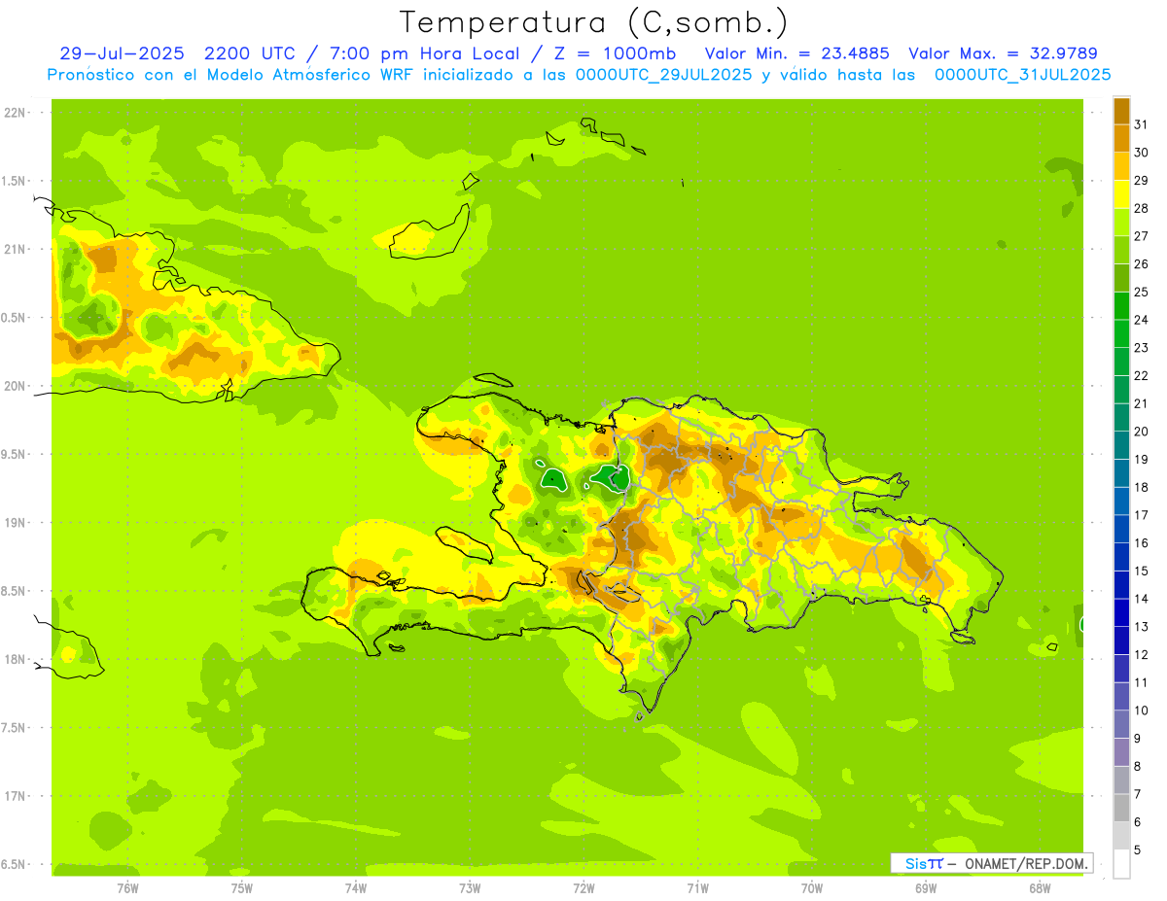Pick the lime swatch between 27 and 28
Viewport: 1167px width, 901px height.
[1121, 222]
